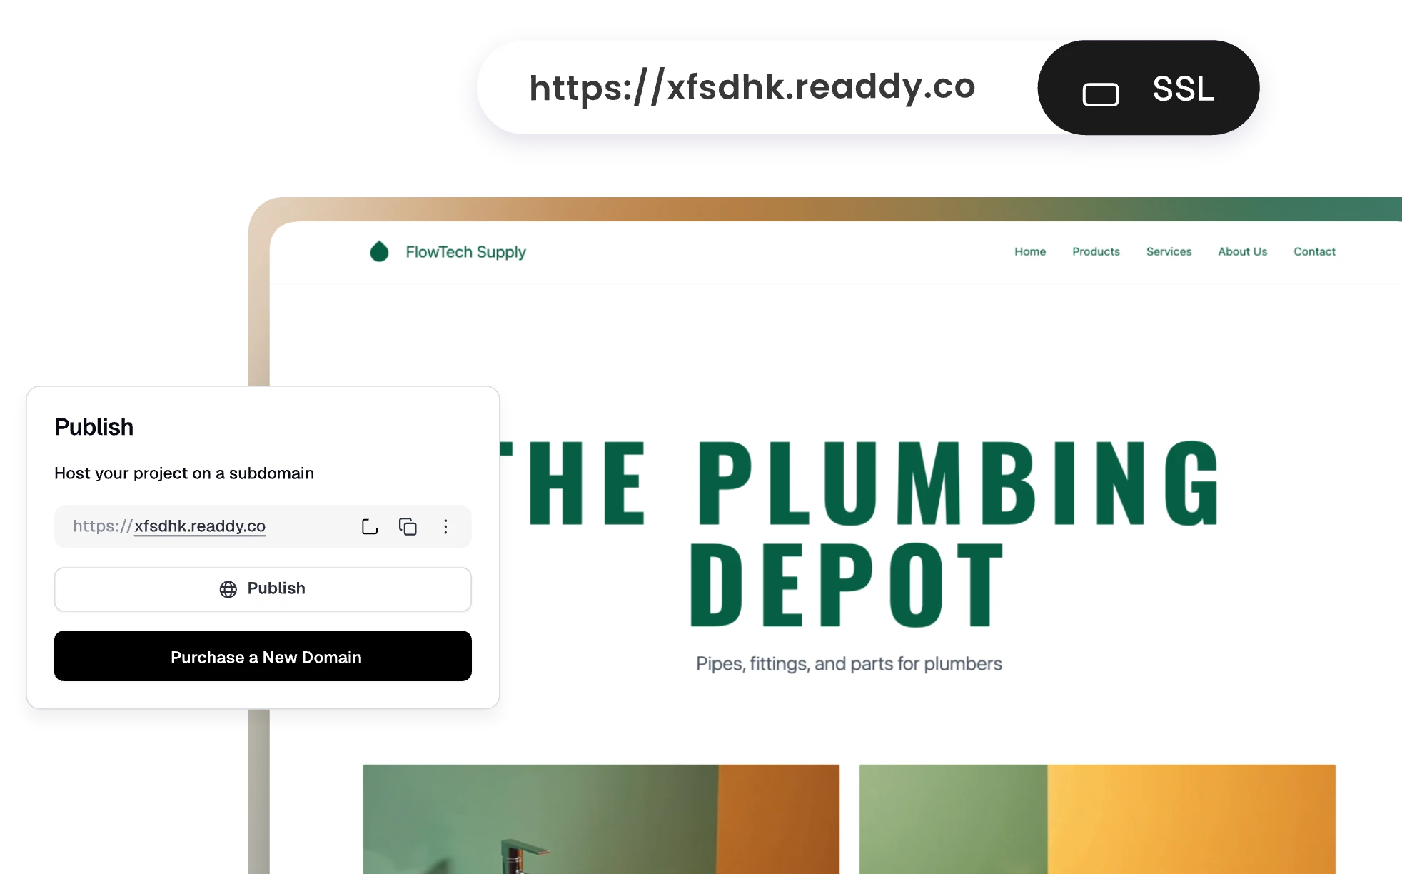Image resolution: width=1402 pixels, height=874 pixels.
Task: Click the large https://xfsdhk.readdy.co address bar
Action: [752, 87]
